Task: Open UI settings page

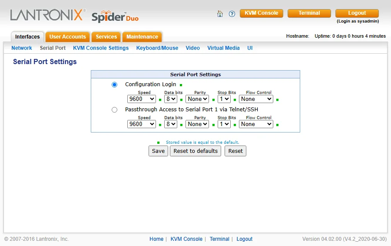Action: click(x=250, y=48)
